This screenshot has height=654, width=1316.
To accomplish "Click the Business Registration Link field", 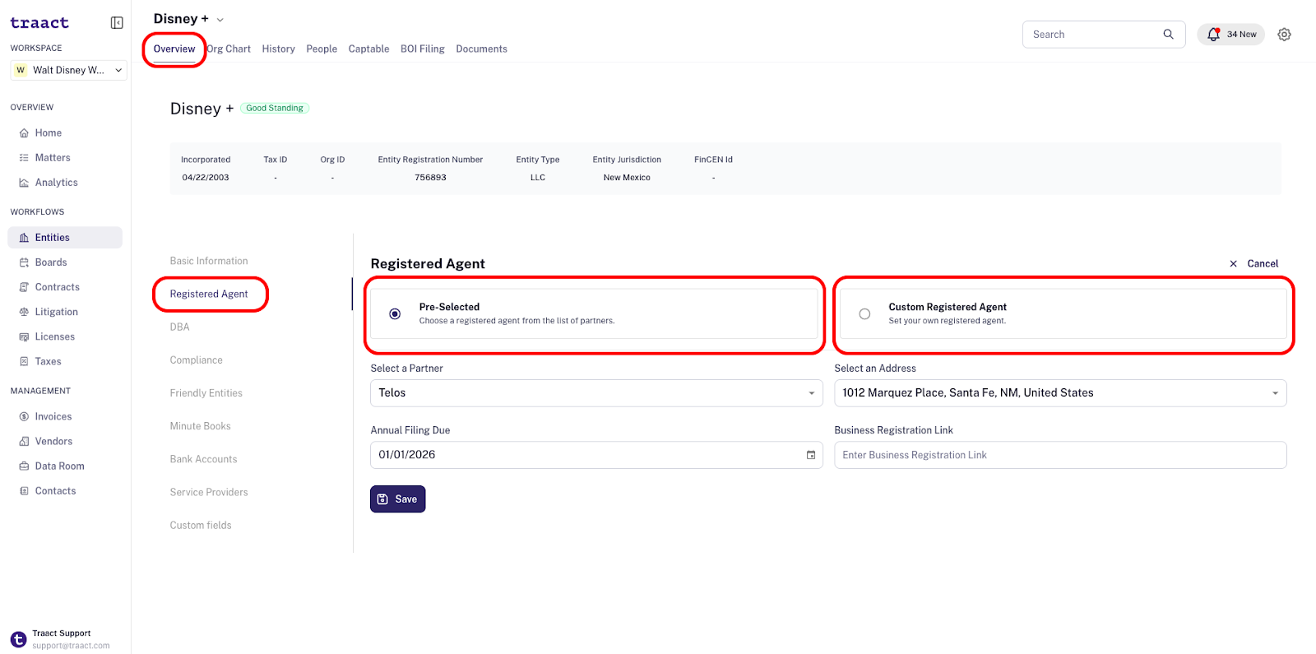I will [x=1060, y=455].
